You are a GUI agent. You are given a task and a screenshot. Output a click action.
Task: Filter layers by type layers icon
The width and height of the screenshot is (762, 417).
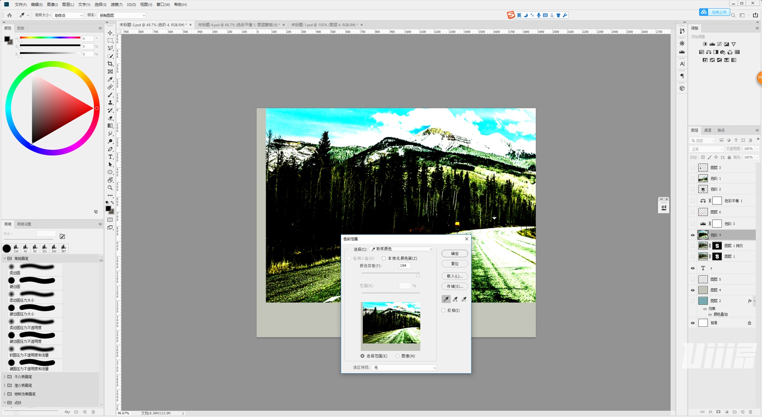pos(736,140)
